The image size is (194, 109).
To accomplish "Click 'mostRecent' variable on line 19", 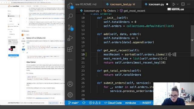I will point(112,54).
